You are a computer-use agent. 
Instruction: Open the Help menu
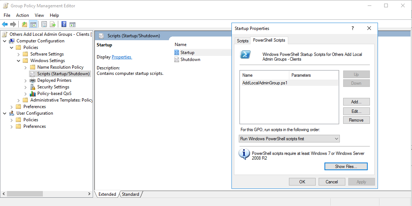pyautogui.click(x=55, y=15)
